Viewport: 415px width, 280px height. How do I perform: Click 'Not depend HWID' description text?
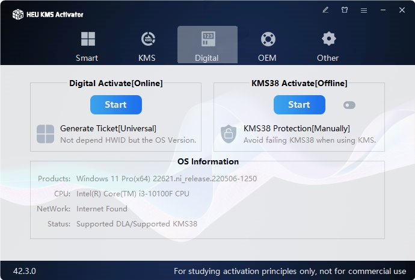(x=128, y=140)
